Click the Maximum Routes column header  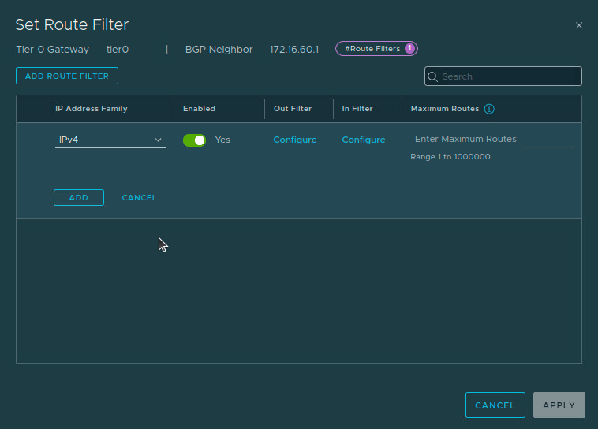click(x=444, y=109)
